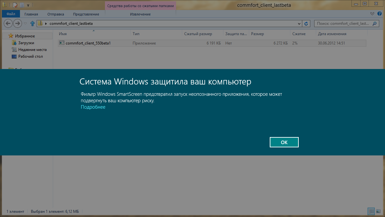The height and width of the screenshot is (217, 385).
Task: Refresh the current folder view
Action: pyautogui.click(x=306, y=24)
